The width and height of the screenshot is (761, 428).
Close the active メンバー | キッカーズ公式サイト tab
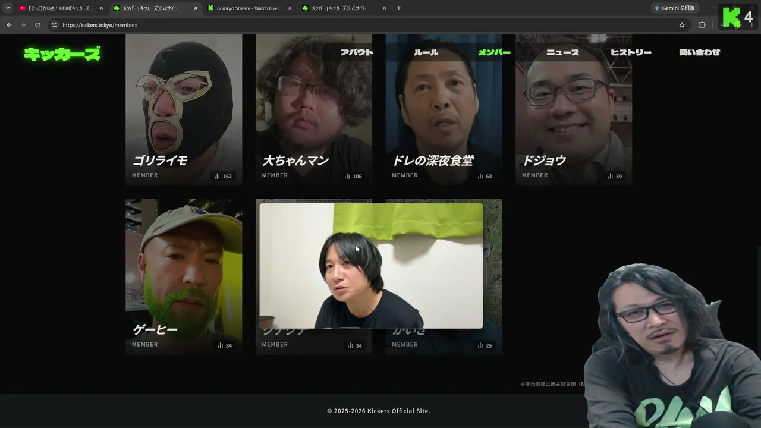(196, 8)
